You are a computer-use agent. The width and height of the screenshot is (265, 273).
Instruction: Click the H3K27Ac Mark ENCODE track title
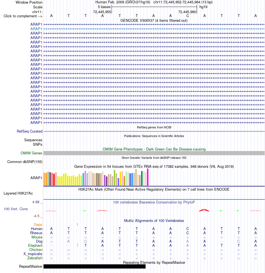click(x=154, y=190)
